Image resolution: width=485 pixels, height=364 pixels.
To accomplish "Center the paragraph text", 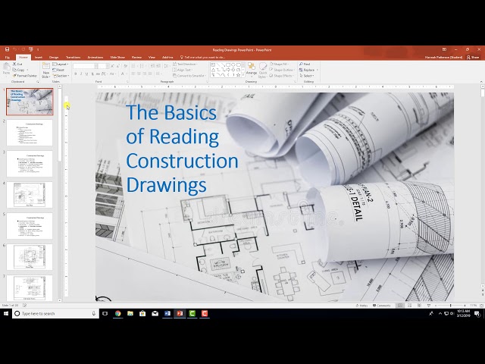I will pyautogui.click(x=139, y=74).
